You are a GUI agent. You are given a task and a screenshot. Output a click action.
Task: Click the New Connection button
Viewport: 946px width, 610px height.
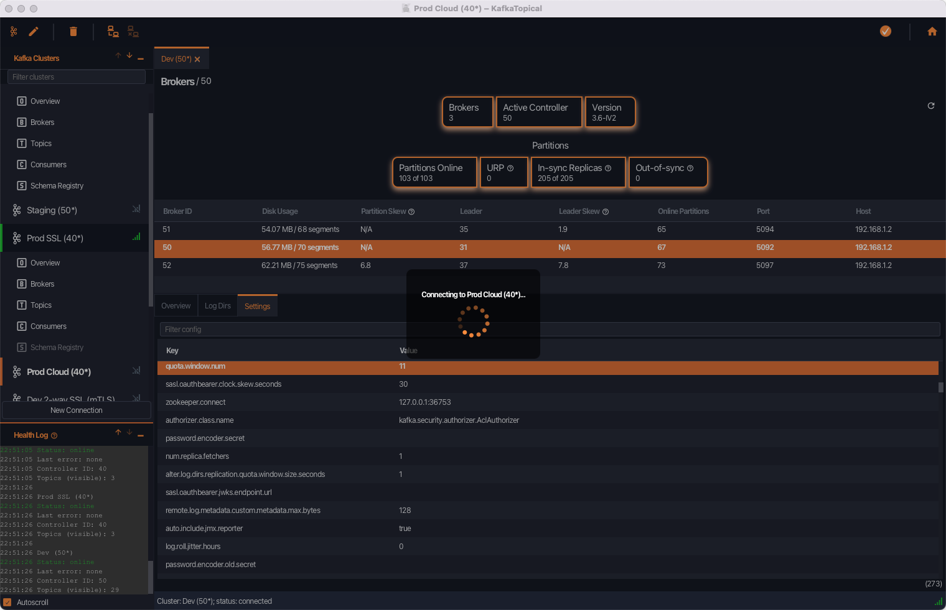pos(77,410)
